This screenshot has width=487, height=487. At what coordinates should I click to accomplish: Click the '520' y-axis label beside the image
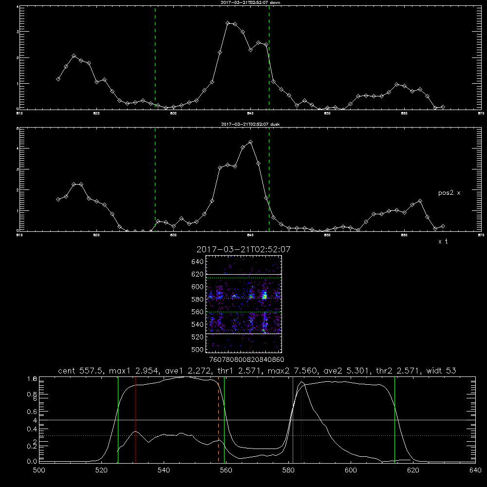point(198,337)
